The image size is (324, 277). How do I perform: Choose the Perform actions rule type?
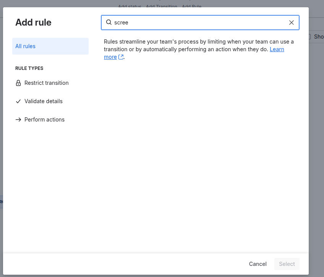(x=44, y=120)
